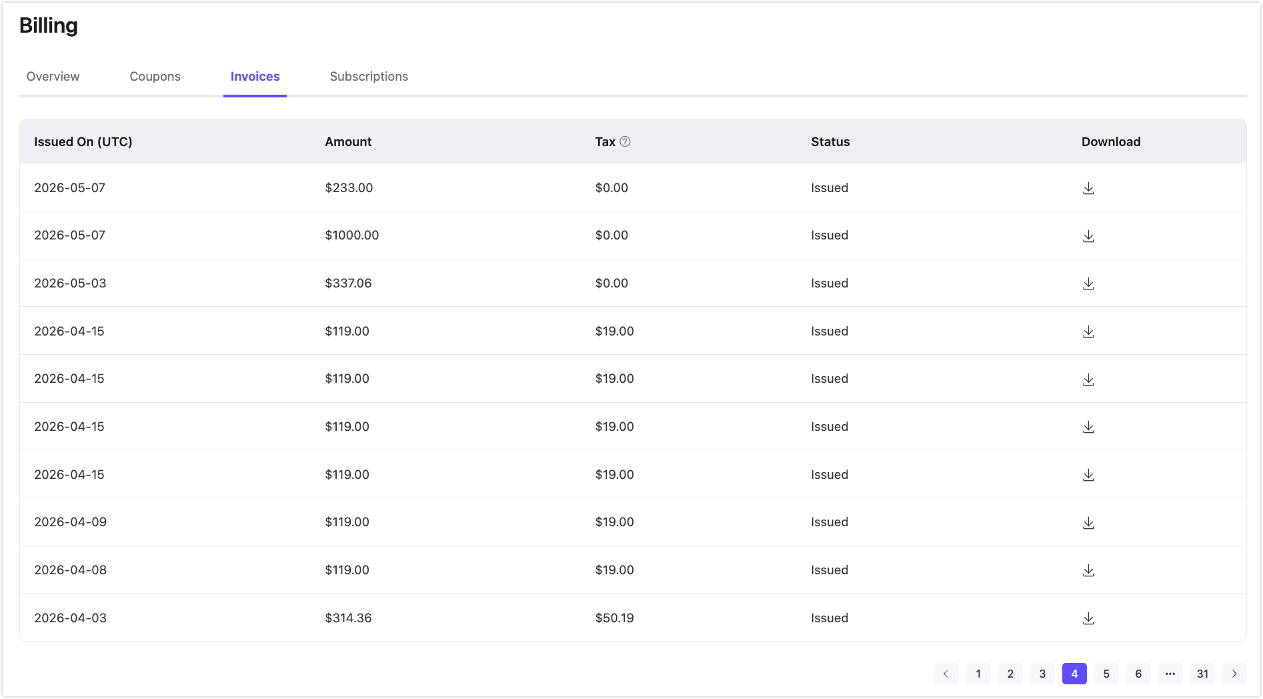Select current page 4 button
The image size is (1263, 699).
pos(1074,674)
